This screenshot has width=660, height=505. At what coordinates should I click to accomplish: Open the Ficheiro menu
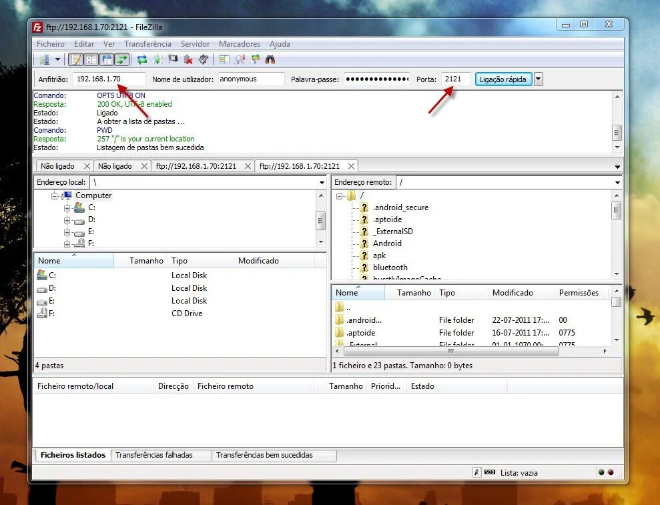click(51, 44)
